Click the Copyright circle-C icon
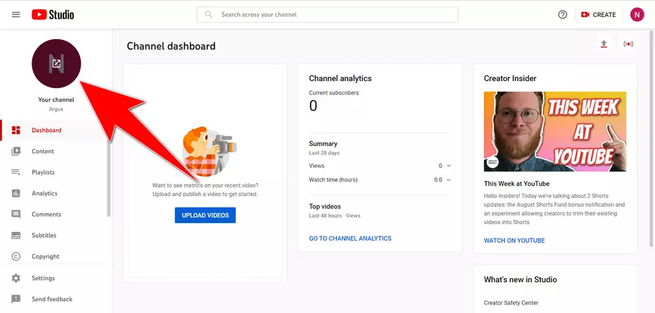Image resolution: width=655 pixels, height=313 pixels. 16,256
